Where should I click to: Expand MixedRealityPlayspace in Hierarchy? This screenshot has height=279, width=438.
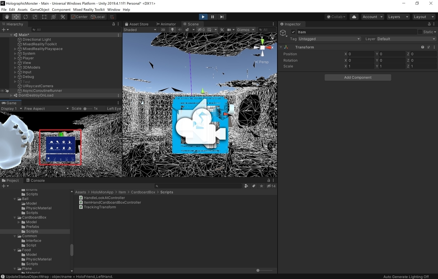[15, 49]
